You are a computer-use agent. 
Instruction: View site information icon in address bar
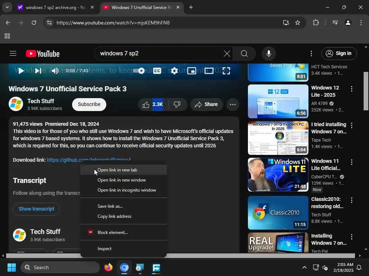[49, 23]
